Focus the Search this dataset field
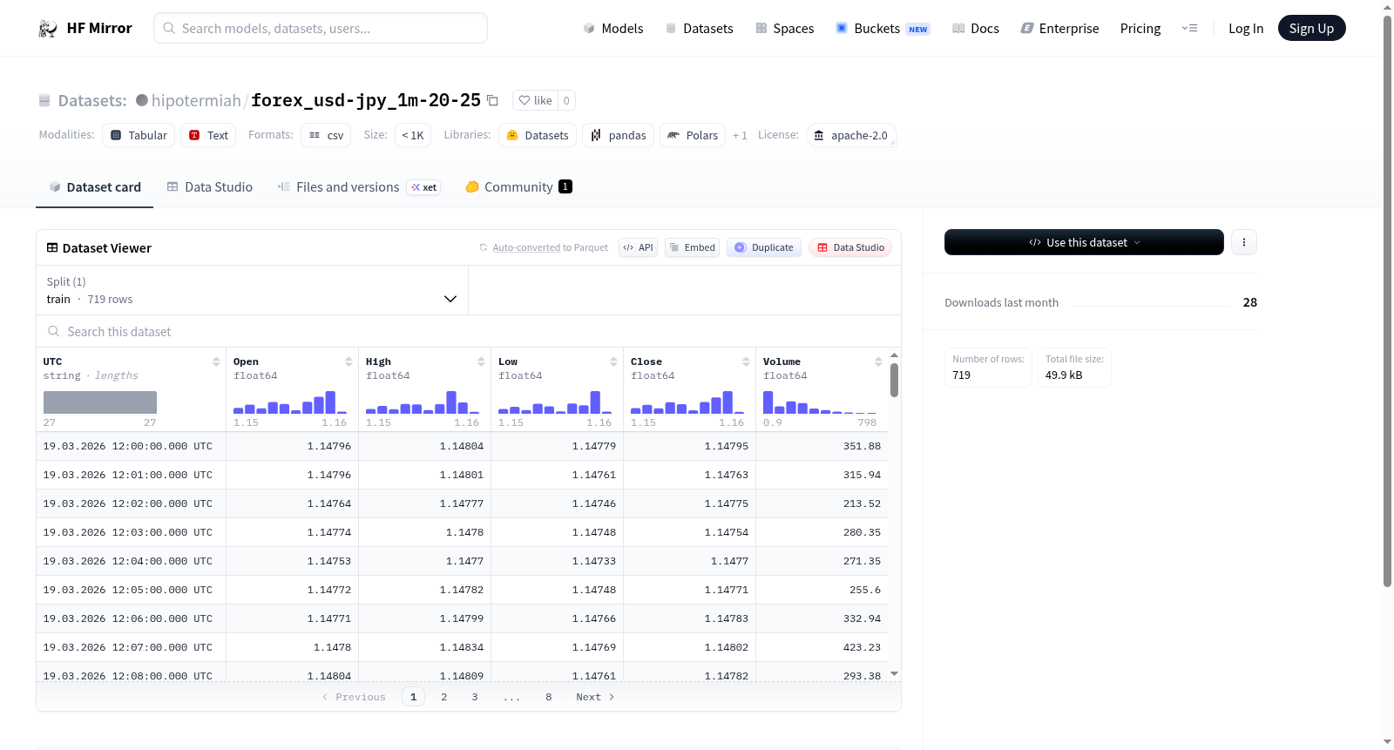 point(469,331)
